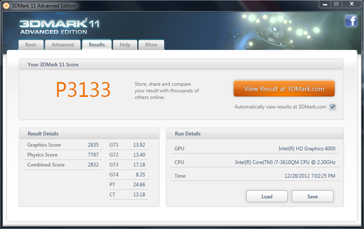
Task: Uncheck automatically view results at 3DMark.com
Action: coord(332,107)
